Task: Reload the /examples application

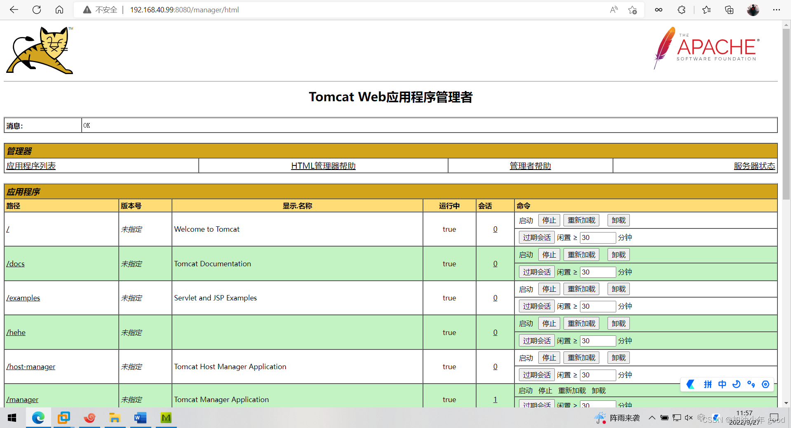Action: click(582, 289)
